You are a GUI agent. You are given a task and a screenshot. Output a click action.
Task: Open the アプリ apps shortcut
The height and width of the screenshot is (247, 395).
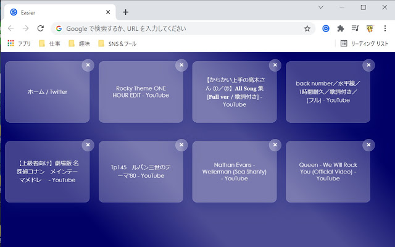[x=19, y=44]
